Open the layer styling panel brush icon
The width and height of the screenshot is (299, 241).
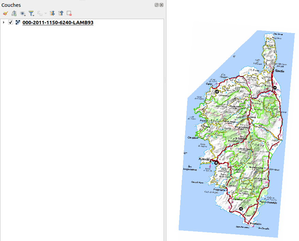click(5, 14)
